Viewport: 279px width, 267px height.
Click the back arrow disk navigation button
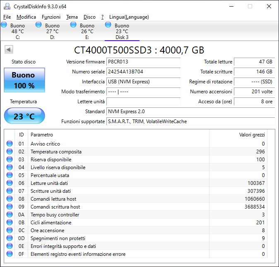click(x=9, y=49)
